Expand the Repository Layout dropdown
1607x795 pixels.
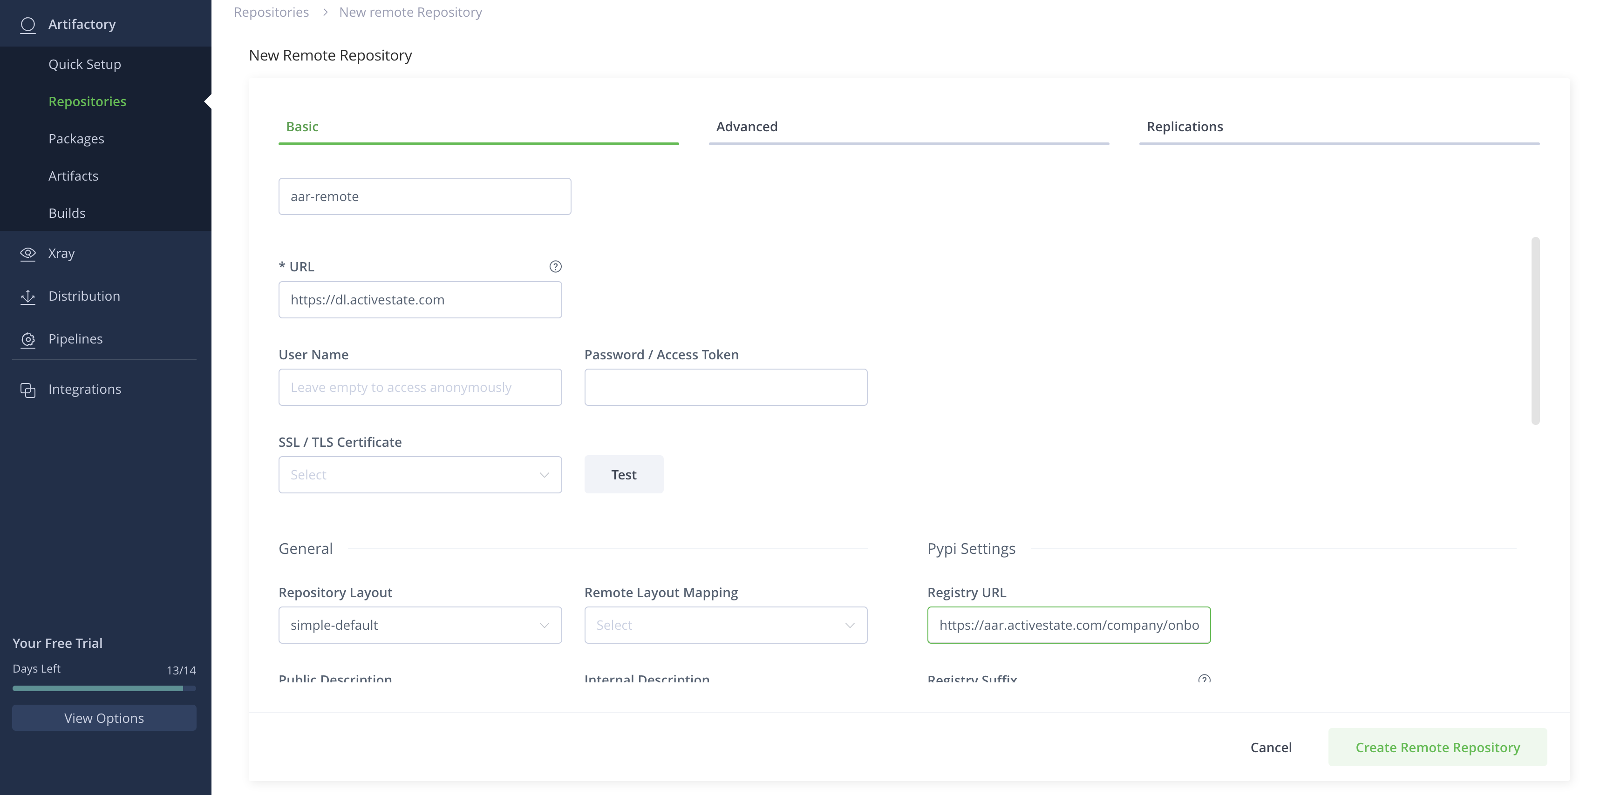coord(420,625)
